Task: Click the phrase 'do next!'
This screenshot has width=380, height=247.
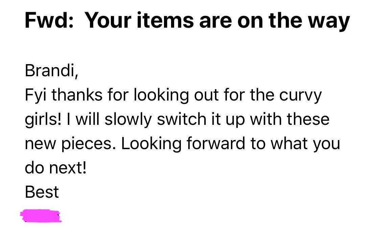Action: click(56, 168)
